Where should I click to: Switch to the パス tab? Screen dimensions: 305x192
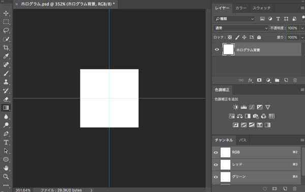242,140
